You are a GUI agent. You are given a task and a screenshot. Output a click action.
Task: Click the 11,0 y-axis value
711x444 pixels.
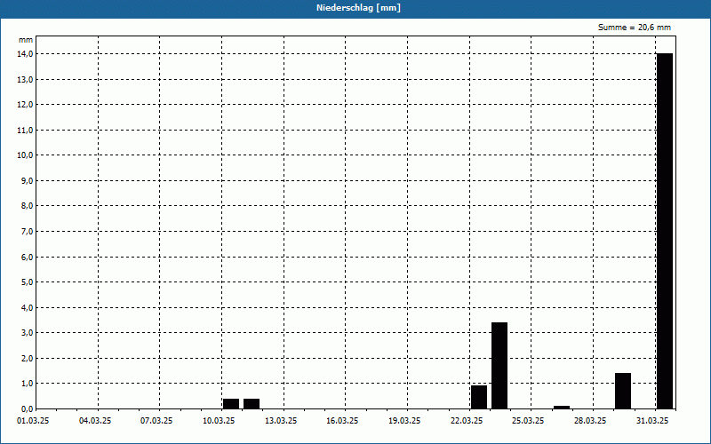coord(25,130)
